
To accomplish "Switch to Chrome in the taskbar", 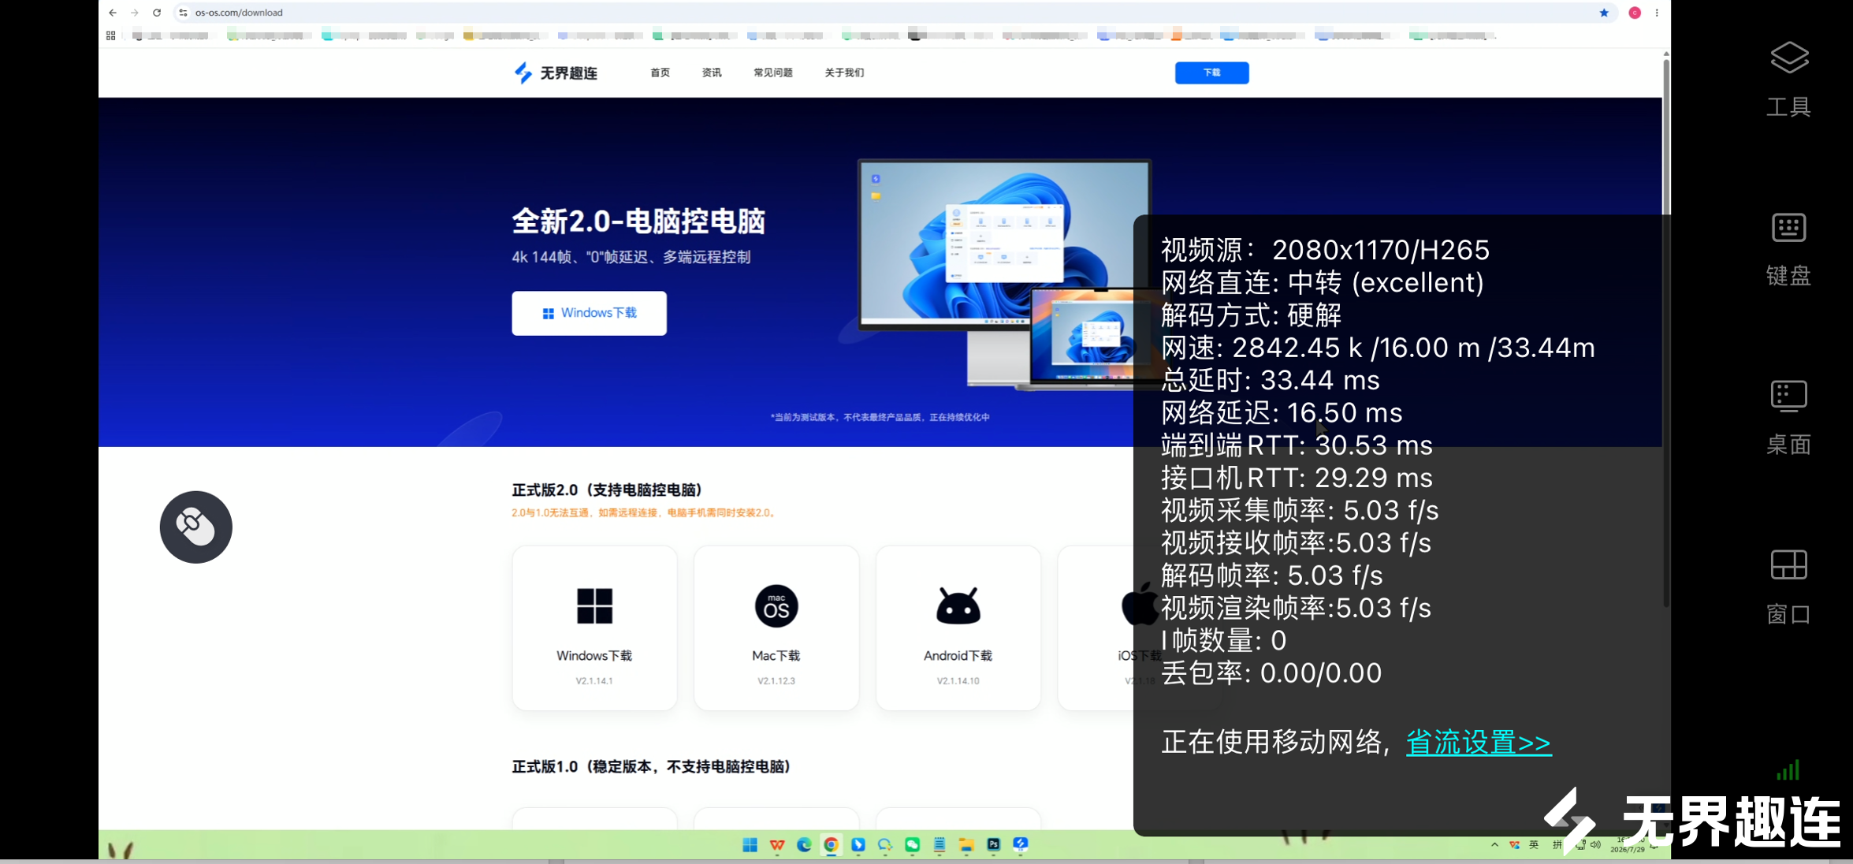I will [831, 845].
